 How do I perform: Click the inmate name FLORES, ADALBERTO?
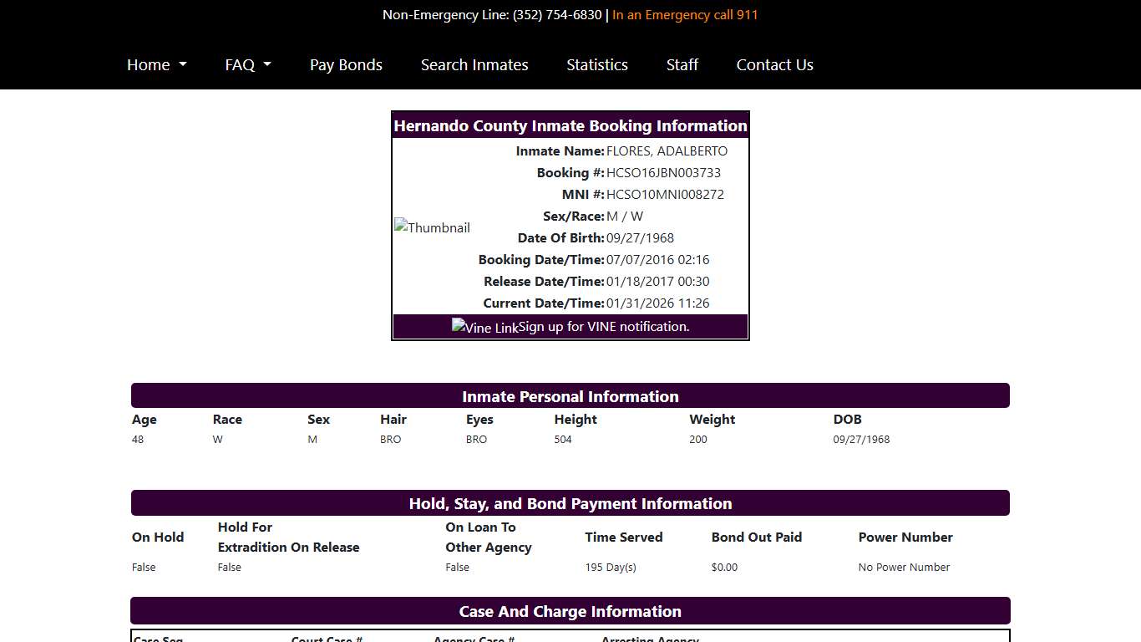(x=667, y=150)
